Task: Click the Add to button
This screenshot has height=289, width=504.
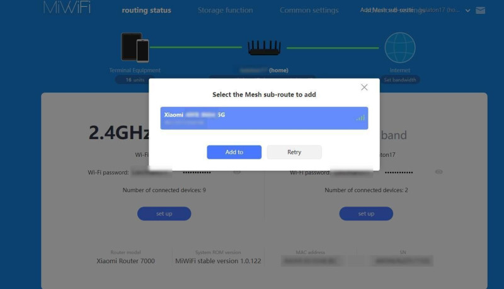Action: click(234, 152)
